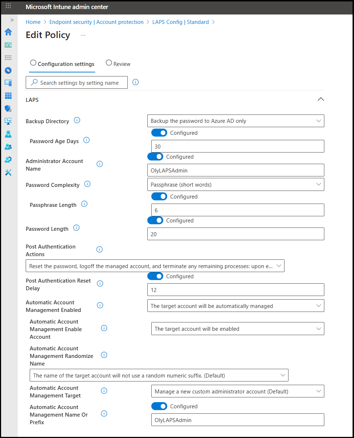Go to Home icon in sidebar
The width and height of the screenshot is (354, 438).
[x=8, y=32]
